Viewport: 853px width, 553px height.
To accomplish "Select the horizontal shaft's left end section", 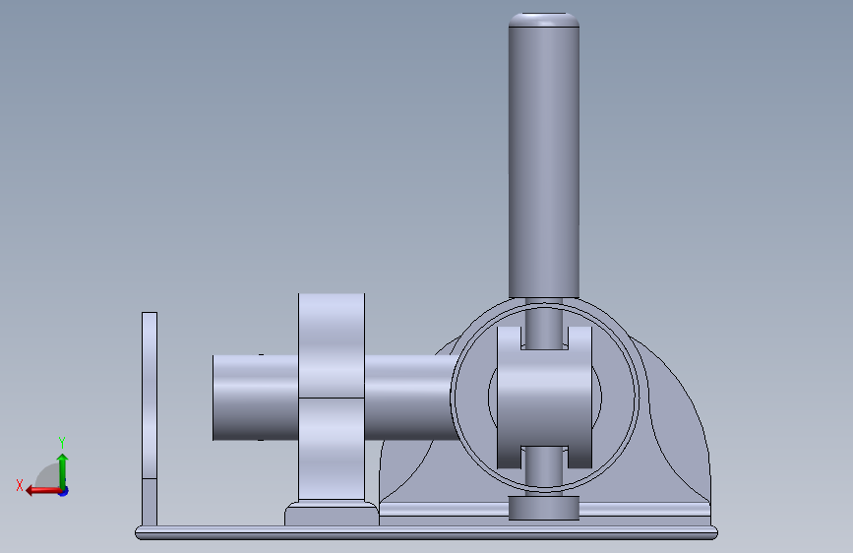I will pyautogui.click(x=255, y=398).
